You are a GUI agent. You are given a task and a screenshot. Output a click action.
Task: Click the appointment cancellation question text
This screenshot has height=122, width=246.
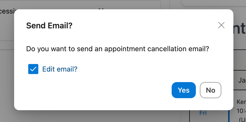118,49
